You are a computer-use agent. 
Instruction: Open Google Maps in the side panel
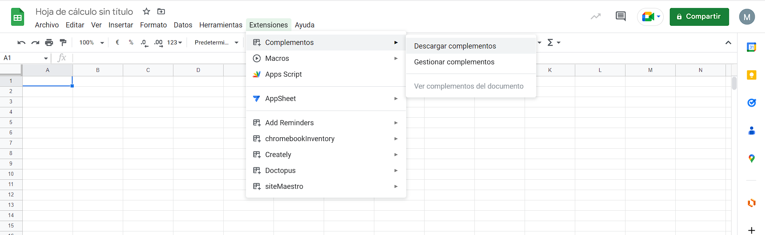pos(751,158)
